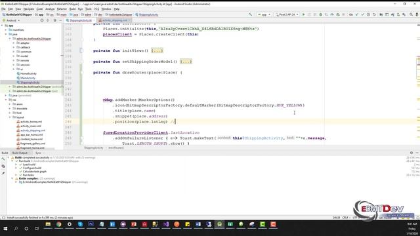Expand the folded setShippingOrderModel body
Viewport: 420px width, 236px height.
pos(186,62)
